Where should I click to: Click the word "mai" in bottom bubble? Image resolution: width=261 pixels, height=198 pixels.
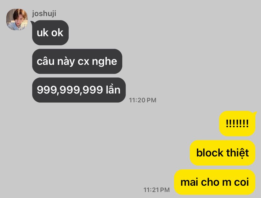tap(189, 182)
